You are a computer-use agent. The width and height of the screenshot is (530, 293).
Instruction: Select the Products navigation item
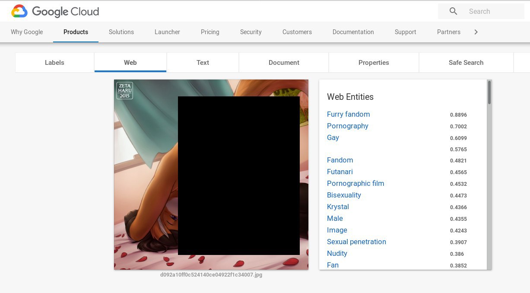click(76, 32)
